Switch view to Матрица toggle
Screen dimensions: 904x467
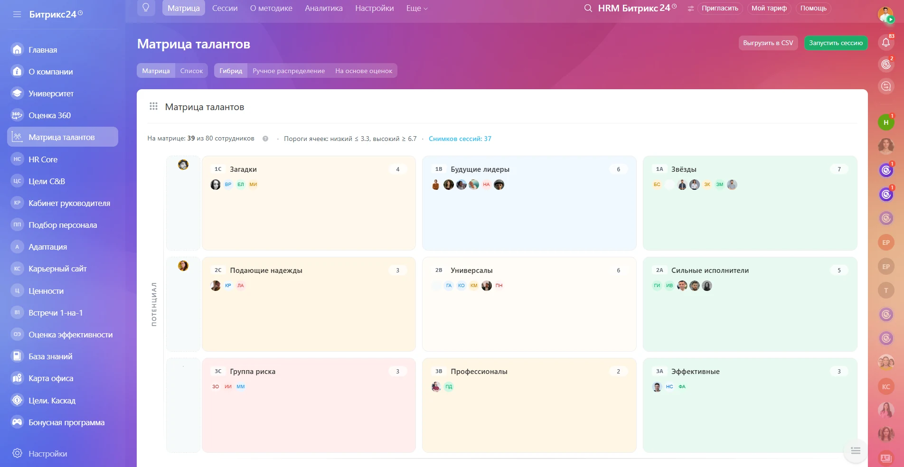click(x=156, y=71)
